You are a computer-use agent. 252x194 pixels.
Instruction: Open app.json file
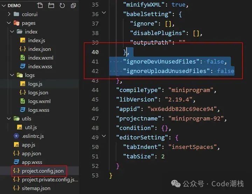coord(31,153)
